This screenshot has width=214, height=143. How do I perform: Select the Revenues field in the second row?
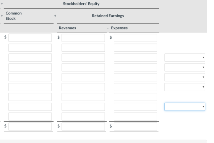point(83,48)
